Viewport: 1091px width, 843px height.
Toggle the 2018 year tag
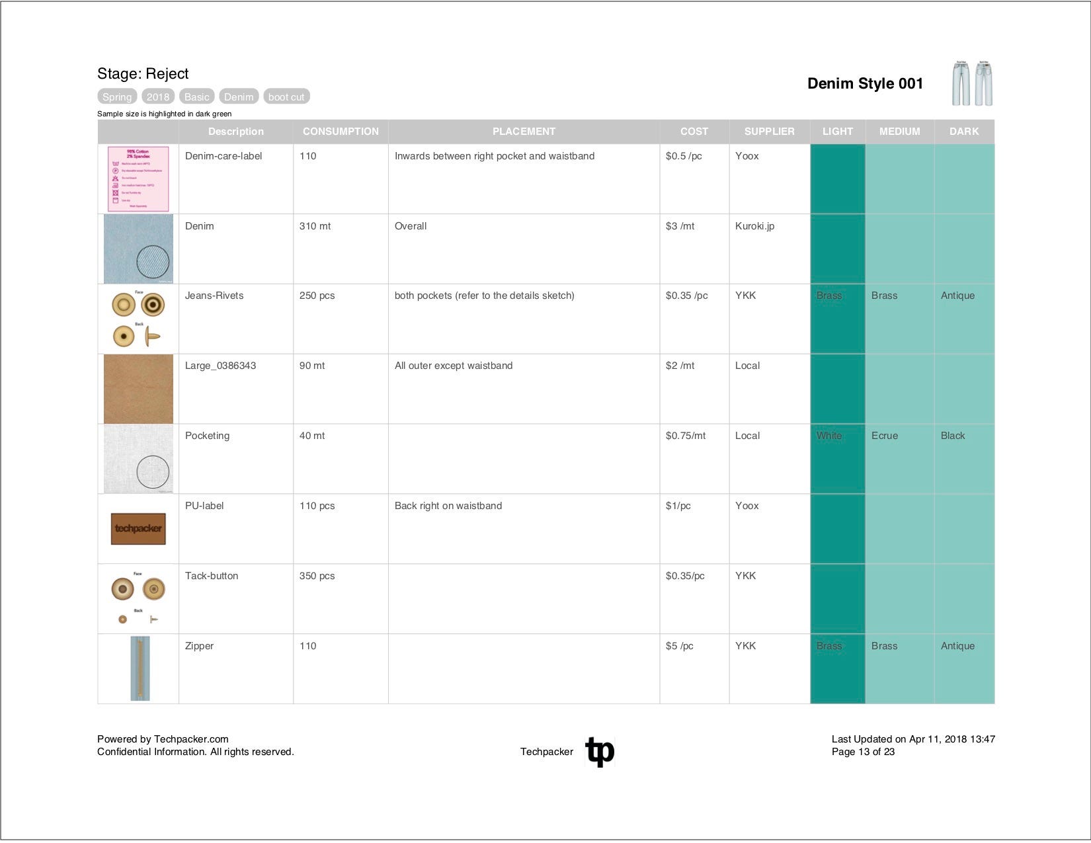click(x=158, y=97)
